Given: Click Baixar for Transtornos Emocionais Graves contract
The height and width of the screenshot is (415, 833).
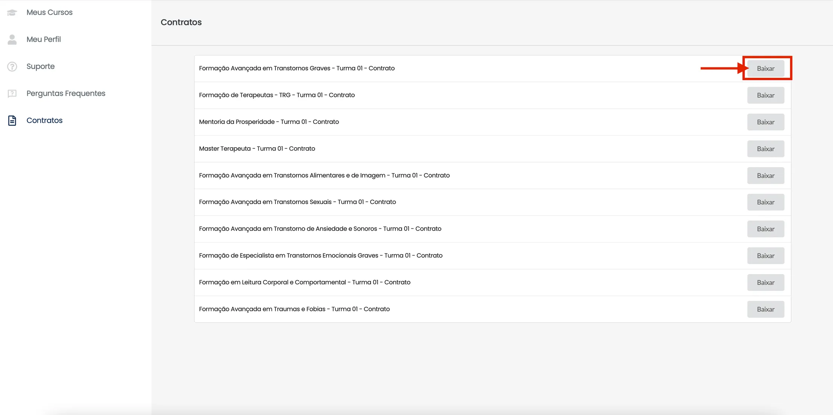Looking at the screenshot, I should 766,256.
